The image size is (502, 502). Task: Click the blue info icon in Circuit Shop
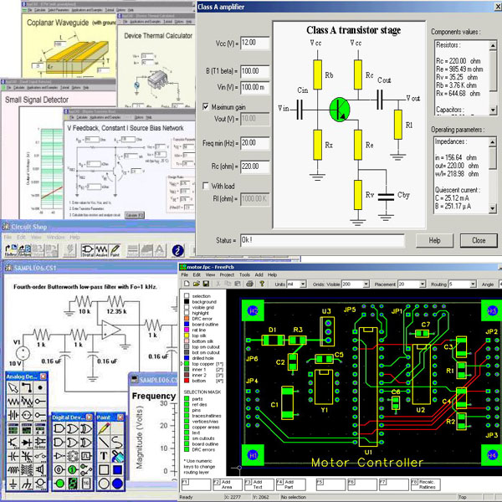(x=177, y=249)
